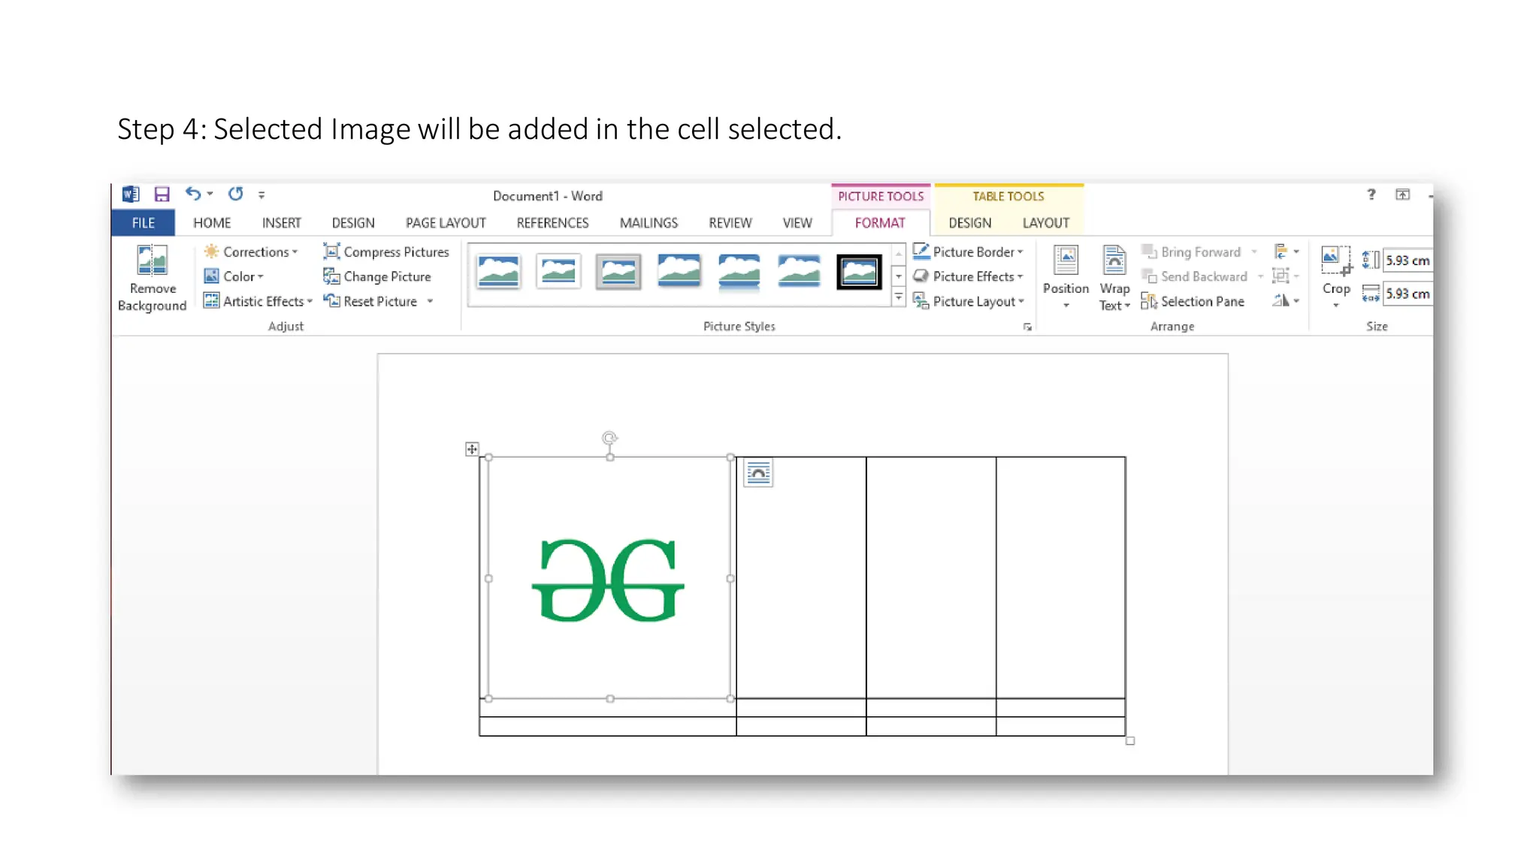
Task: Click Remove Background
Action: (x=152, y=279)
